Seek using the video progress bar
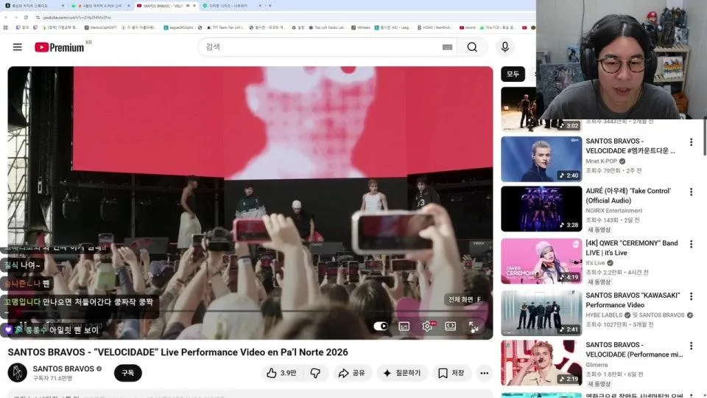 click(250, 311)
